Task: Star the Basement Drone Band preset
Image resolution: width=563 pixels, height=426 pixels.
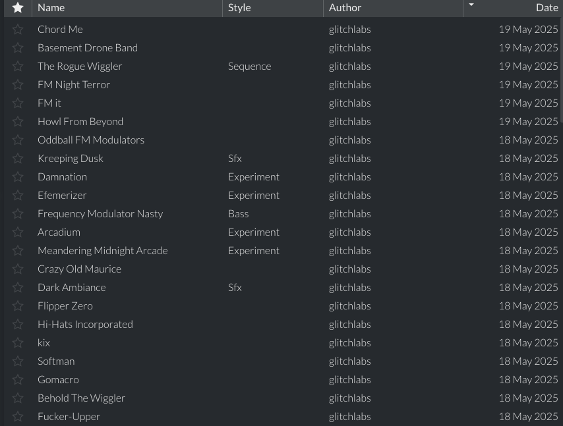Action: (x=18, y=48)
